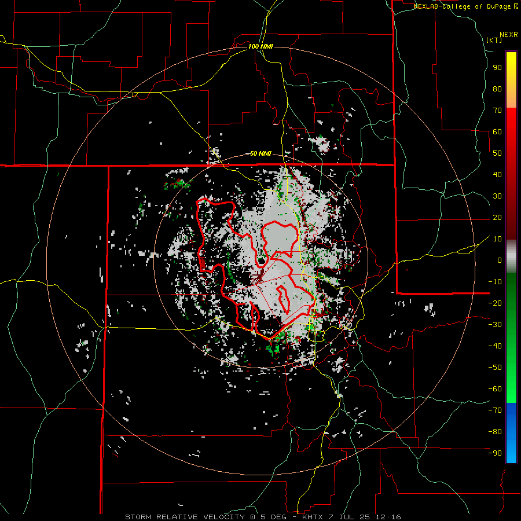The height and width of the screenshot is (521, 521).
Task: Click the '-60' label on the color scale
Action: (x=495, y=389)
